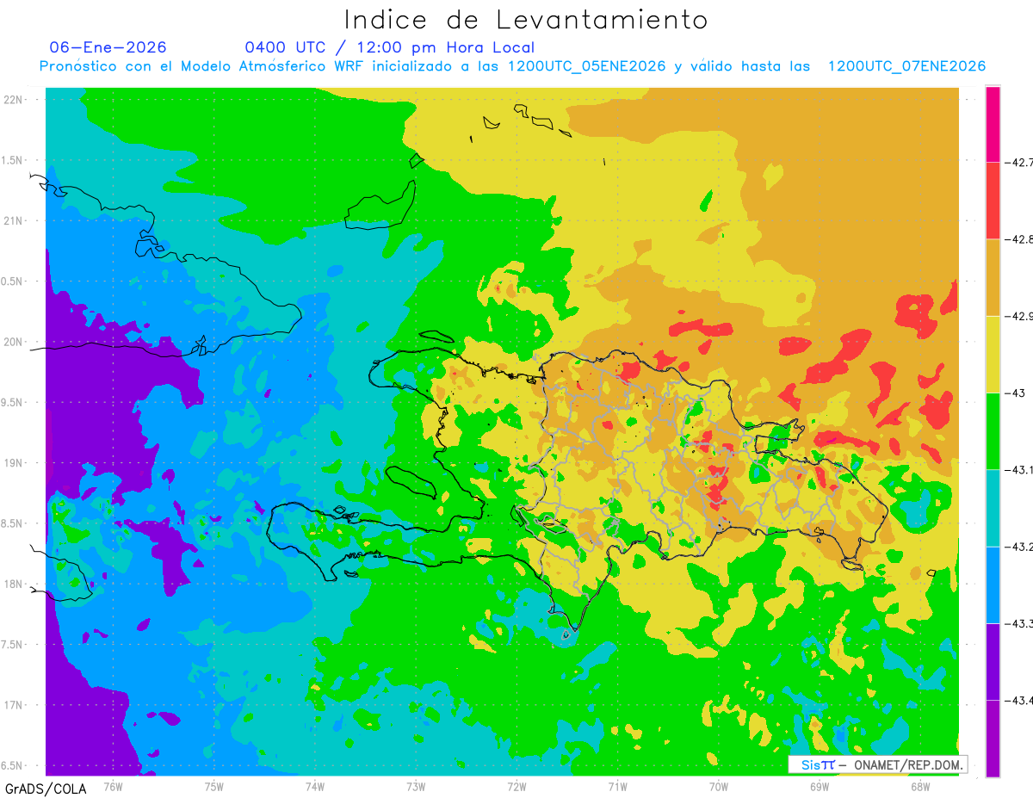Viewport: 1033px width, 798px height.
Task: Click the "GrADS/COLA" credit label
Action: 46,789
